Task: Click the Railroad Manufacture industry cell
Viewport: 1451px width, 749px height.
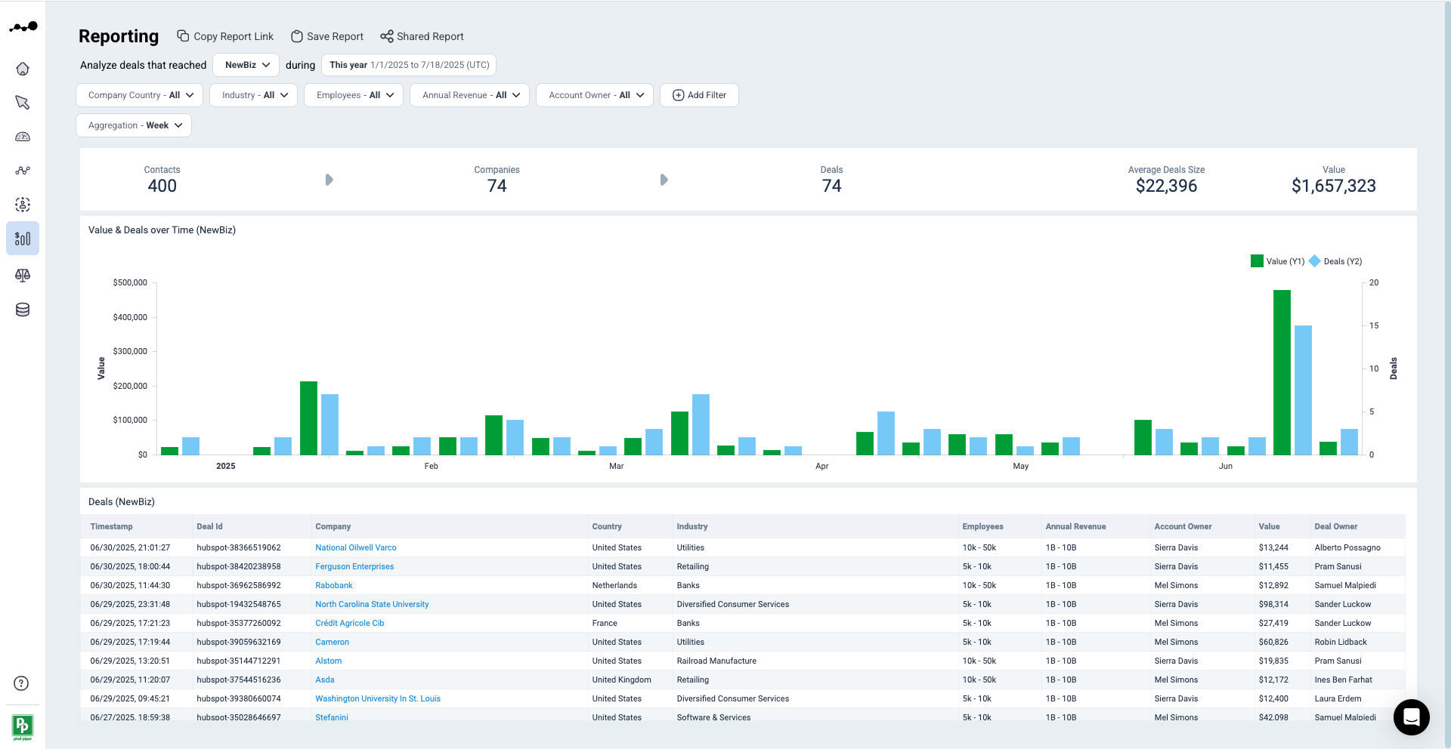Action: click(716, 661)
